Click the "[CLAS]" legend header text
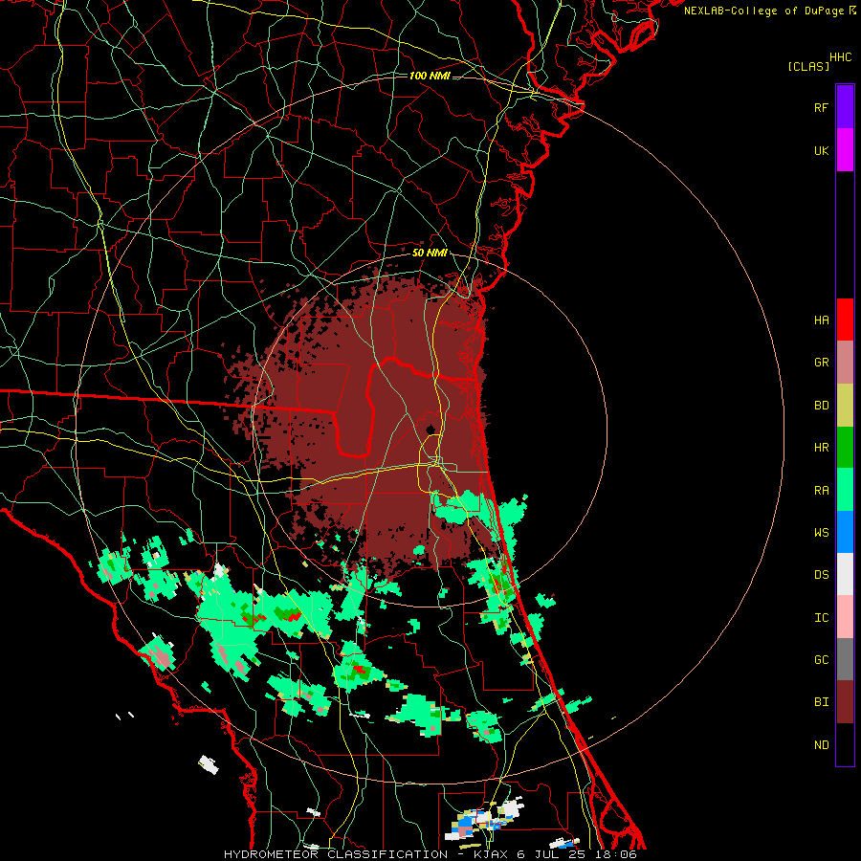861x861 pixels. pos(808,66)
